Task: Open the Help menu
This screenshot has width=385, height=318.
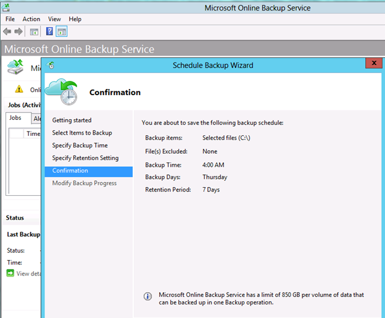Action: [x=75, y=19]
